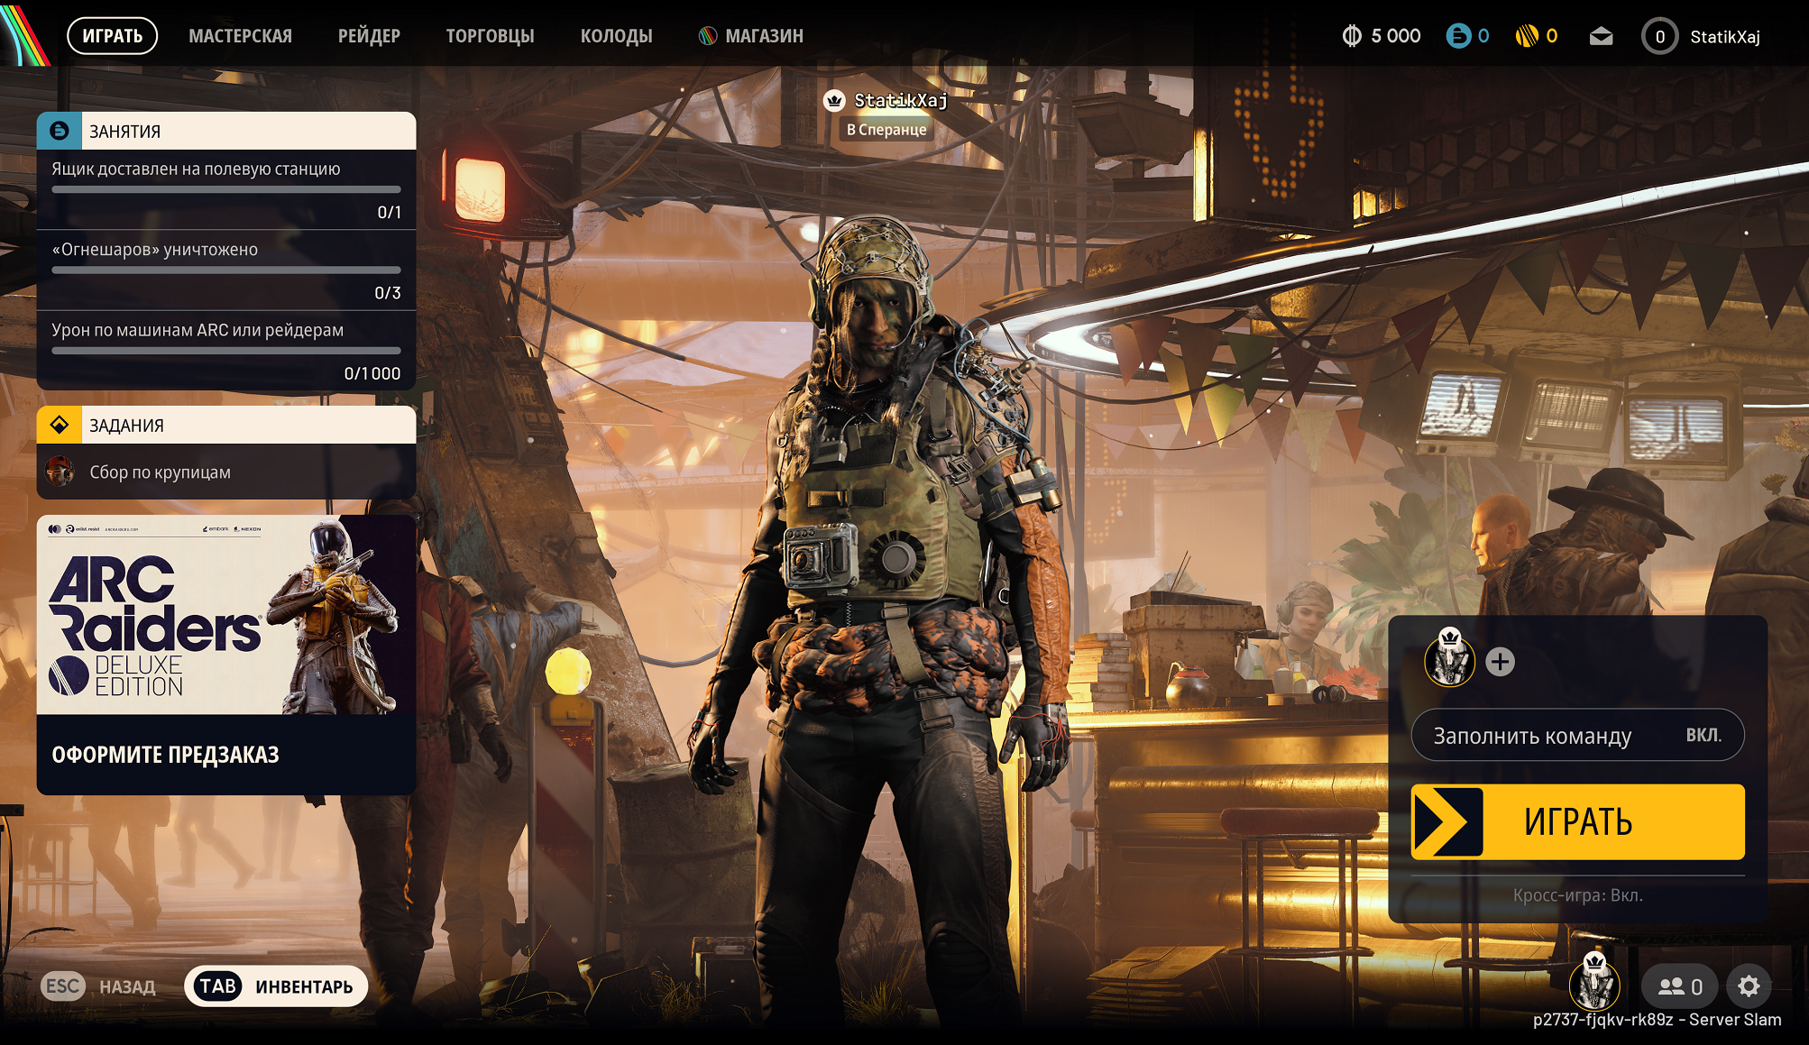Click bottom-right player avatar with crown
Image resolution: width=1809 pixels, height=1045 pixels.
pyautogui.click(x=1594, y=985)
